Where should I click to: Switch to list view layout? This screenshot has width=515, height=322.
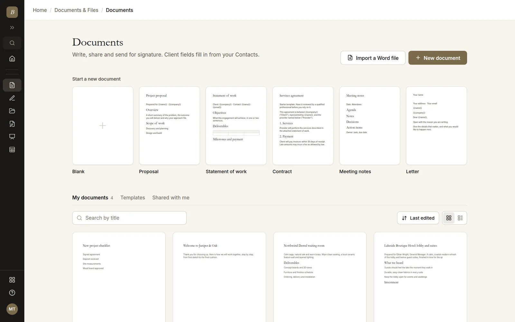tap(460, 218)
